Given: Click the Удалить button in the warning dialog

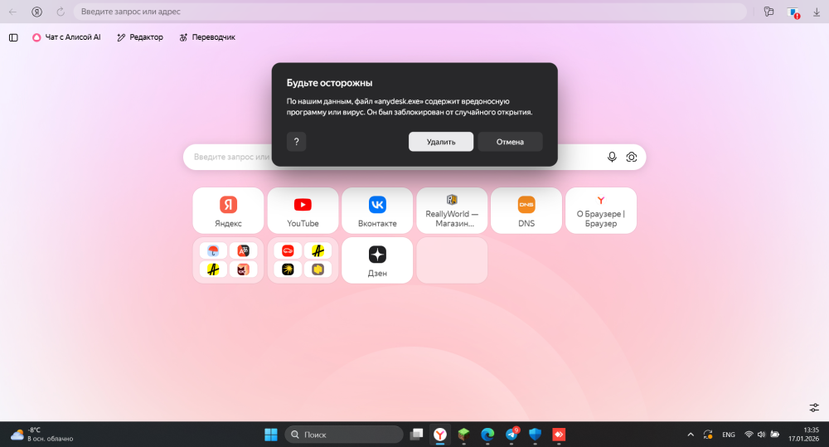Looking at the screenshot, I should coord(440,142).
